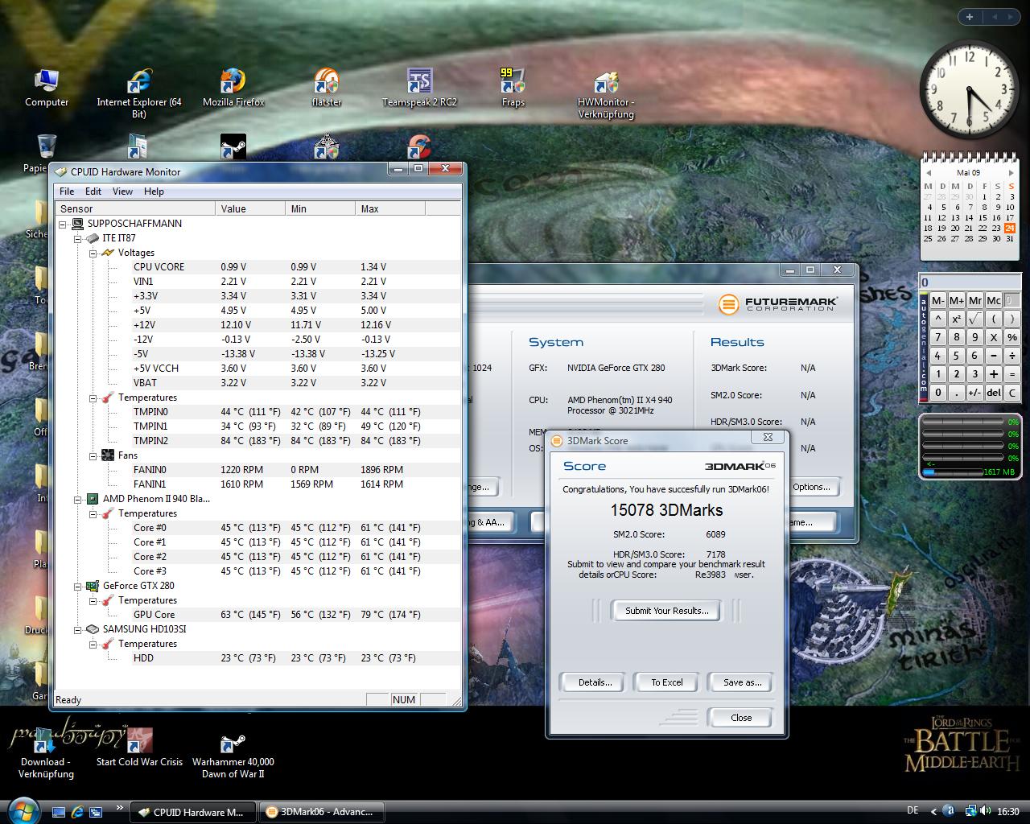Click the calendar gadget previous month arrow
Screen dimensions: 1030x824
point(928,172)
